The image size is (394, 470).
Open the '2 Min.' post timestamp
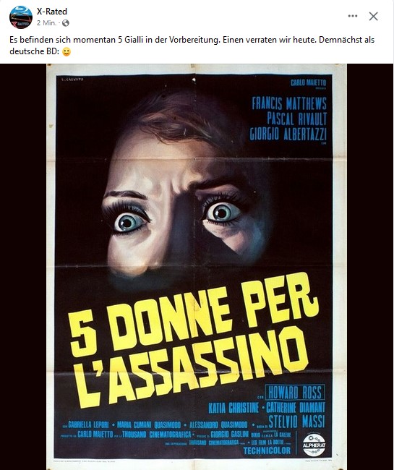tap(47, 23)
